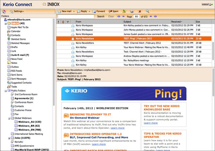215x151 pixels.
Task: Open the Settings menu
Action: tap(17, 11)
